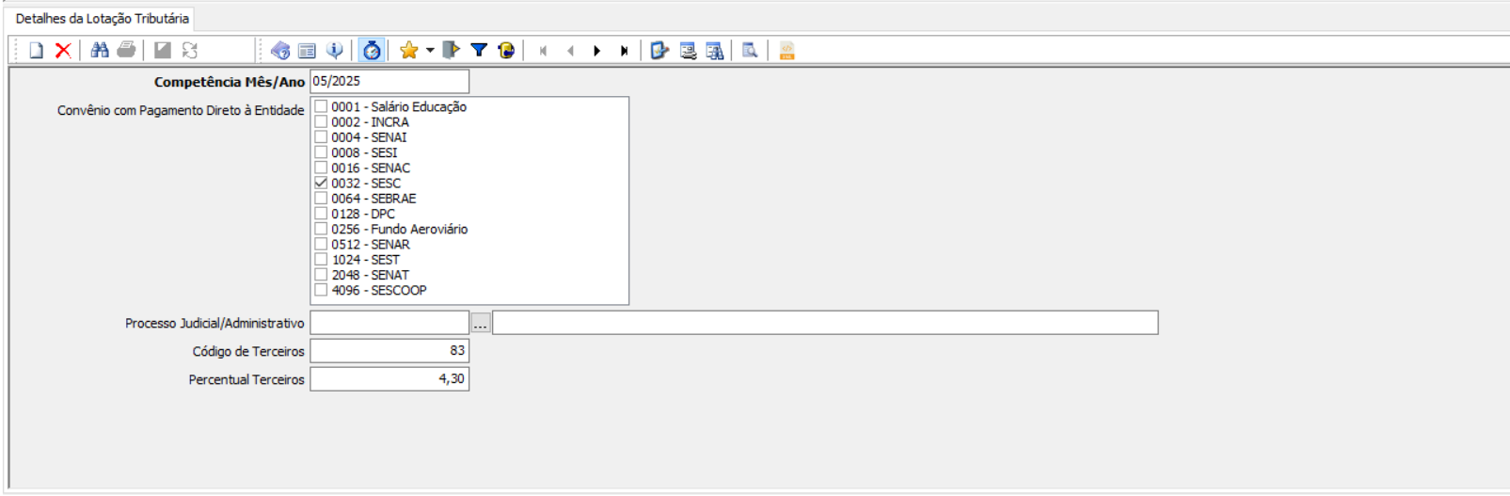Check the 0128 - DPC checkbox
1510x496 pixels.
coord(321,214)
